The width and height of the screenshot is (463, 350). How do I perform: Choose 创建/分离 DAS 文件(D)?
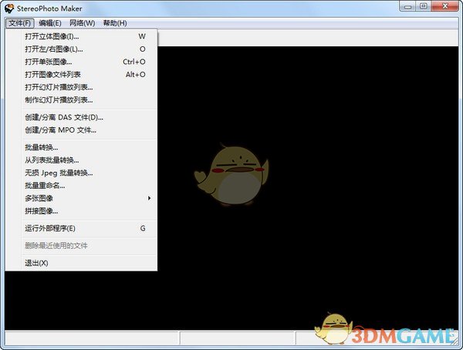click(x=64, y=117)
